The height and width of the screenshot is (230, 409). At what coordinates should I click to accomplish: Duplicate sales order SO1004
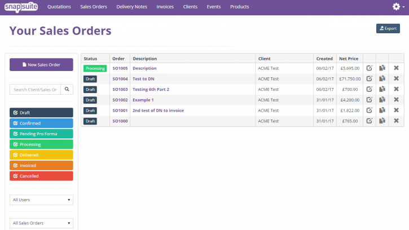(382, 78)
